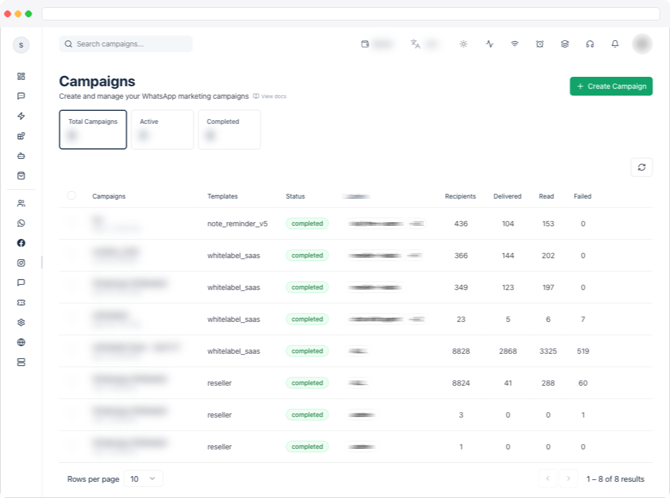
Task: Toggle the sun theme icon
Action: (x=464, y=44)
